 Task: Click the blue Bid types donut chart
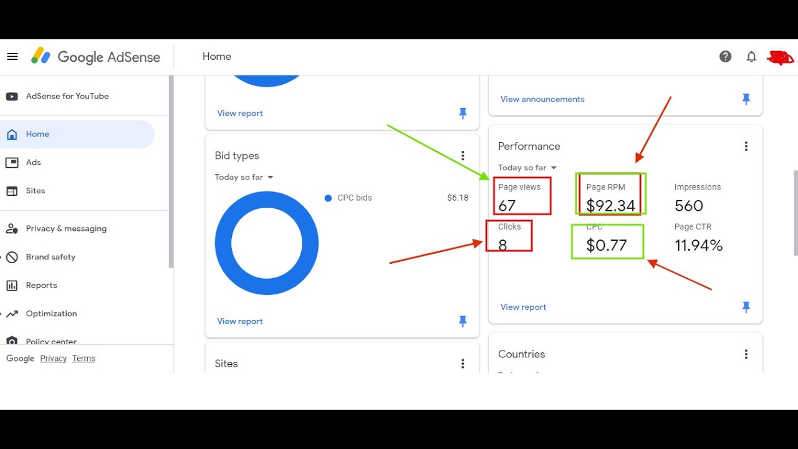coord(267,243)
